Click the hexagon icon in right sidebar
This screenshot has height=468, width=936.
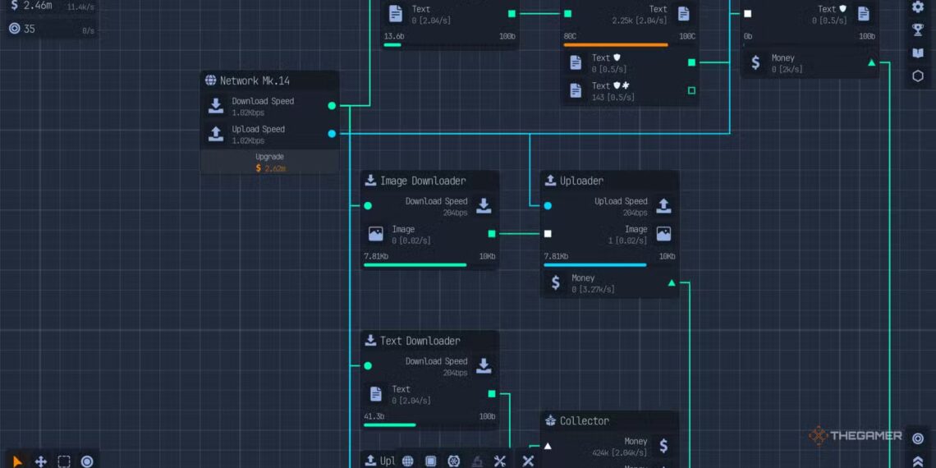tap(918, 76)
